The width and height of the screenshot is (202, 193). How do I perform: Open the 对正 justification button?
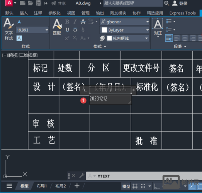[158, 28]
